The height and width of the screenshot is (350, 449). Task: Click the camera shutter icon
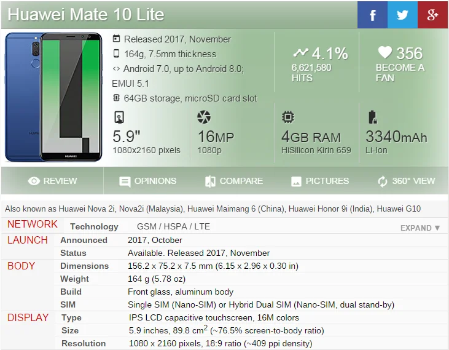[204, 117]
